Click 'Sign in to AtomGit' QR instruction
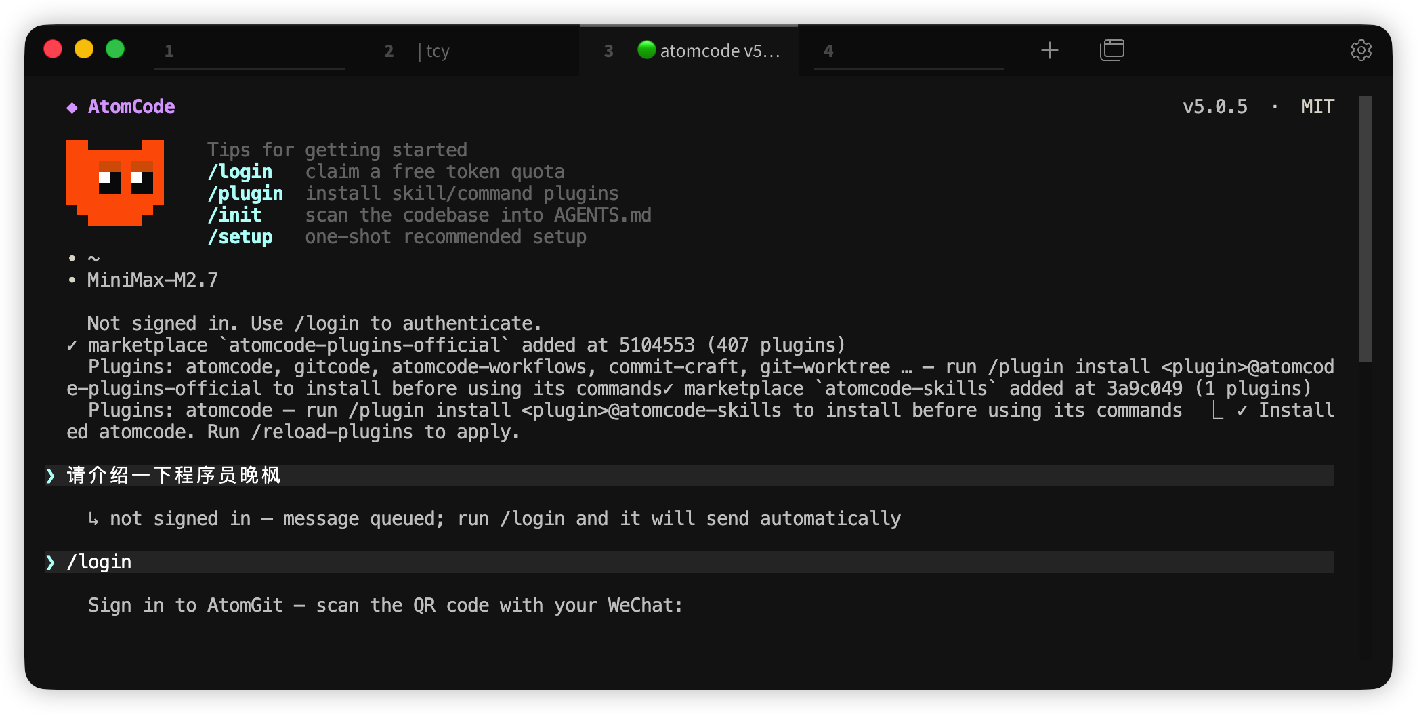Screen dimensions: 1417x714 click(385, 605)
